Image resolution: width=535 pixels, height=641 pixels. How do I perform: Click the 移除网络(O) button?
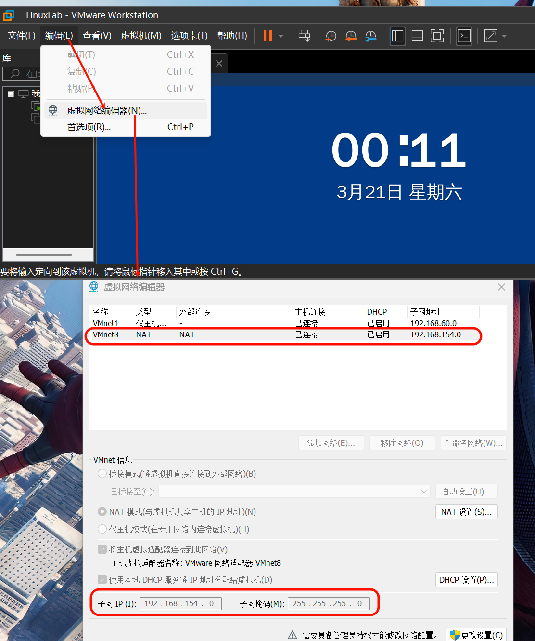[402, 443]
